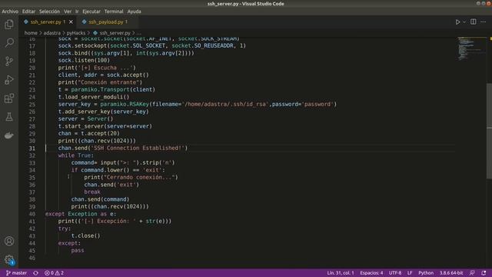The height and width of the screenshot is (277, 492).
Task: Click the vertical editor scrollbar
Action: point(489,131)
